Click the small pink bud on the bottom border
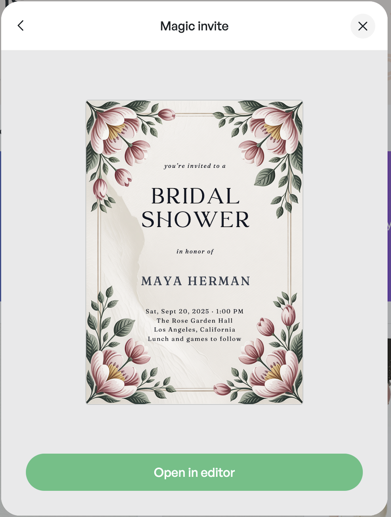The height and width of the screenshot is (517, 391). (x=222, y=389)
